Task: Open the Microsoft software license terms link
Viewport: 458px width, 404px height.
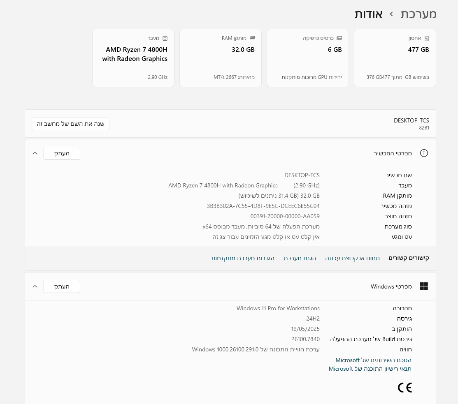Action: coord(370,369)
